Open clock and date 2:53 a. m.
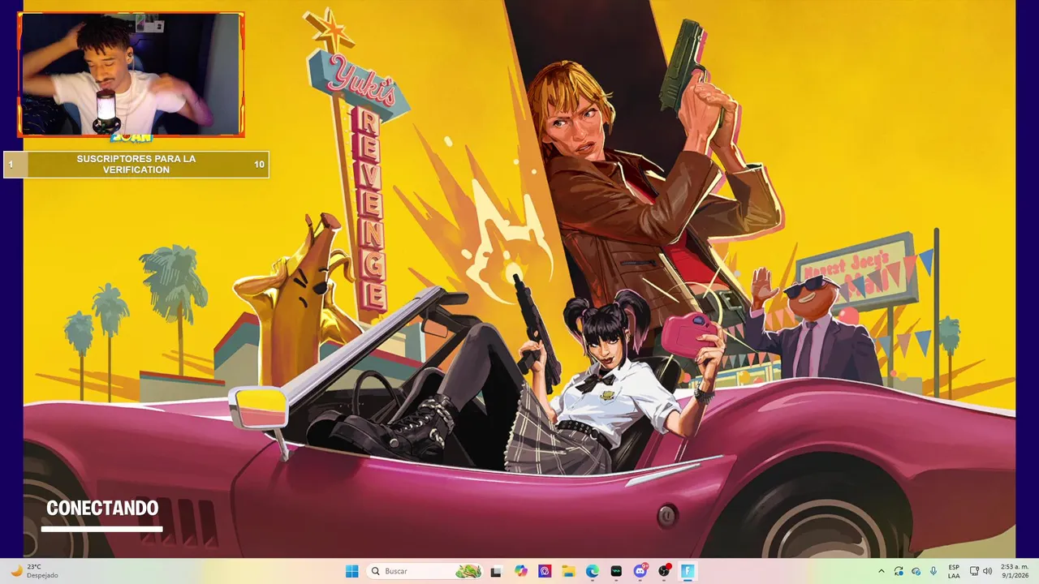The height and width of the screenshot is (584, 1039). (x=1015, y=571)
